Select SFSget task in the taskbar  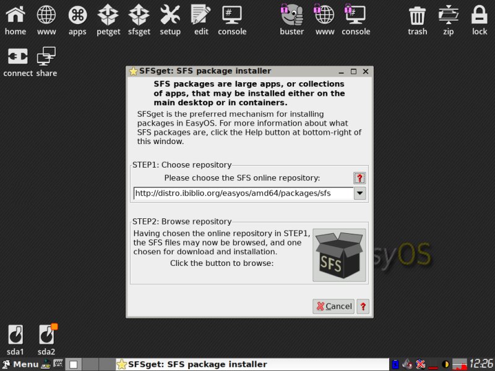pos(252,364)
